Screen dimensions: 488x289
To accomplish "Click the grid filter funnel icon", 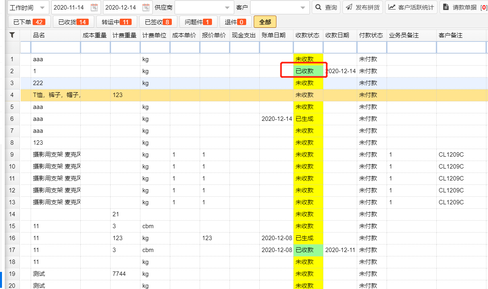I will point(12,35).
